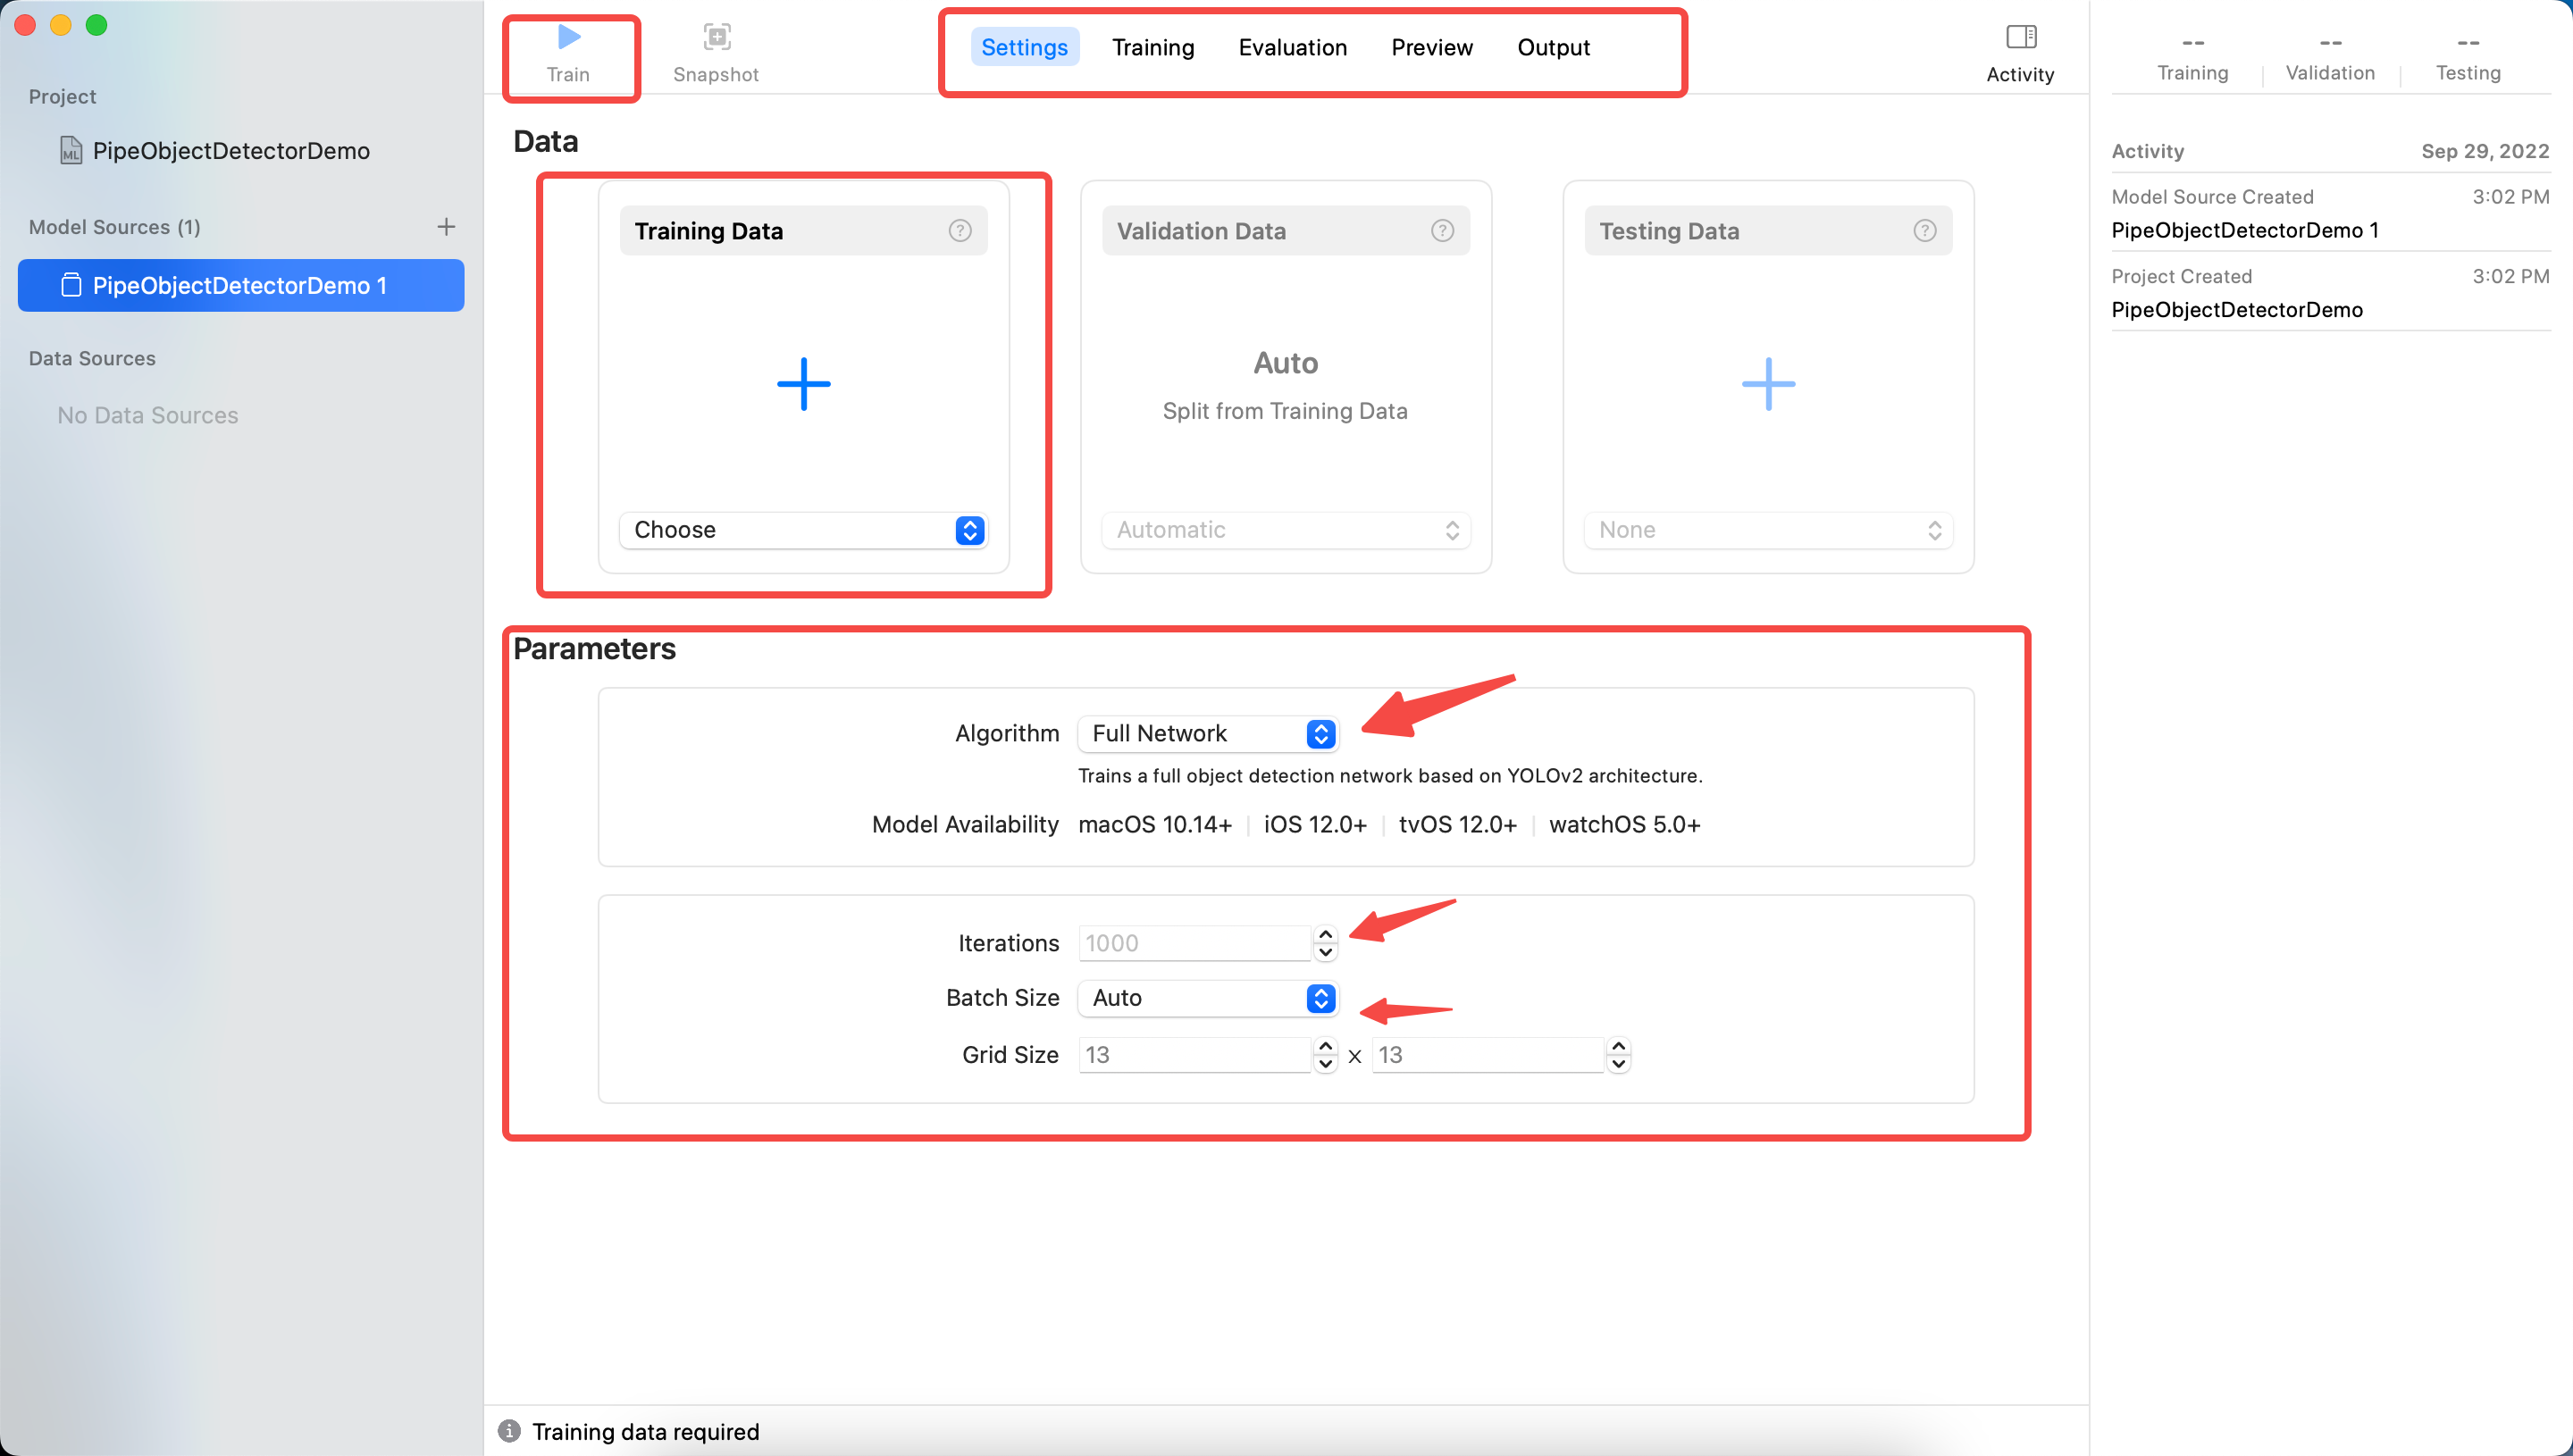Click Testing Data help icon

pos(1924,231)
